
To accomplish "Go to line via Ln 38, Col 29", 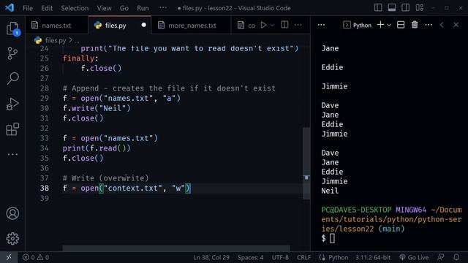I will point(211,257).
